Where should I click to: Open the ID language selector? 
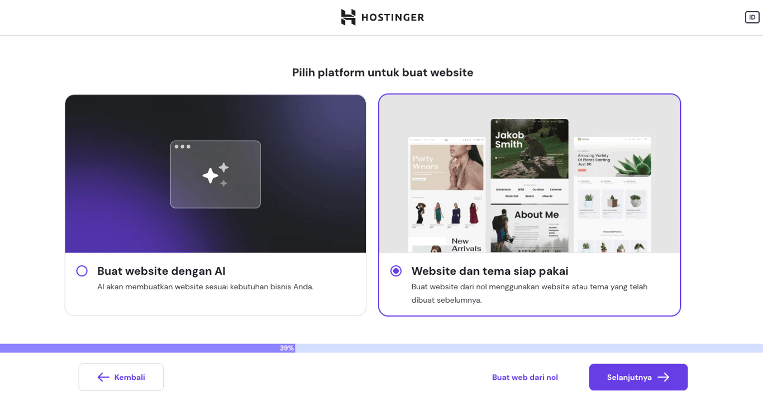[752, 17]
